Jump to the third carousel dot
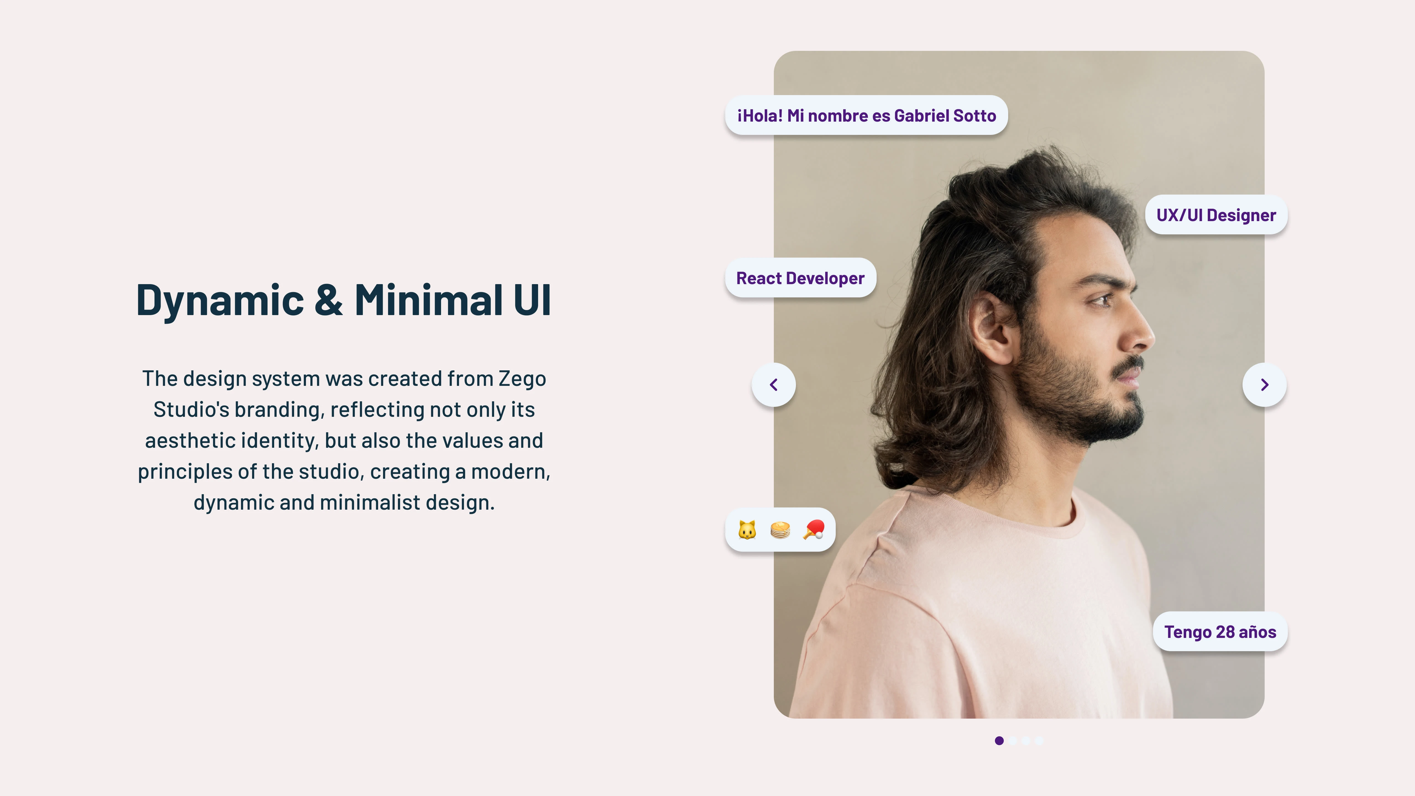This screenshot has width=1415, height=796. 1026,740
